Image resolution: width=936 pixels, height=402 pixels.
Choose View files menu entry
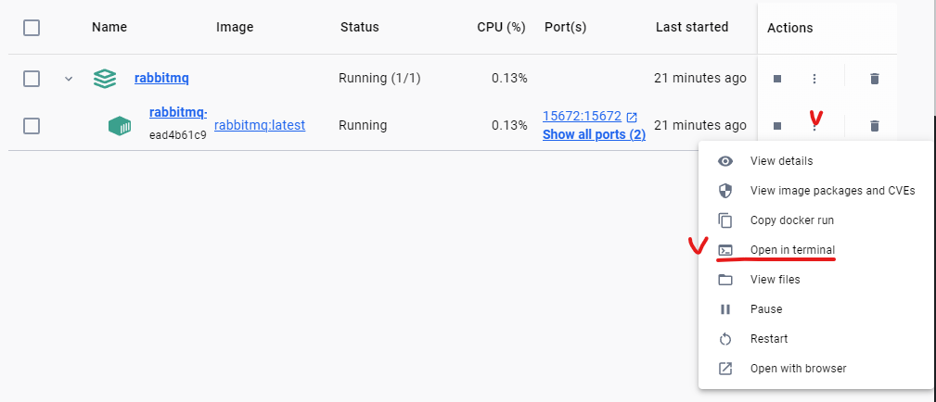point(775,280)
